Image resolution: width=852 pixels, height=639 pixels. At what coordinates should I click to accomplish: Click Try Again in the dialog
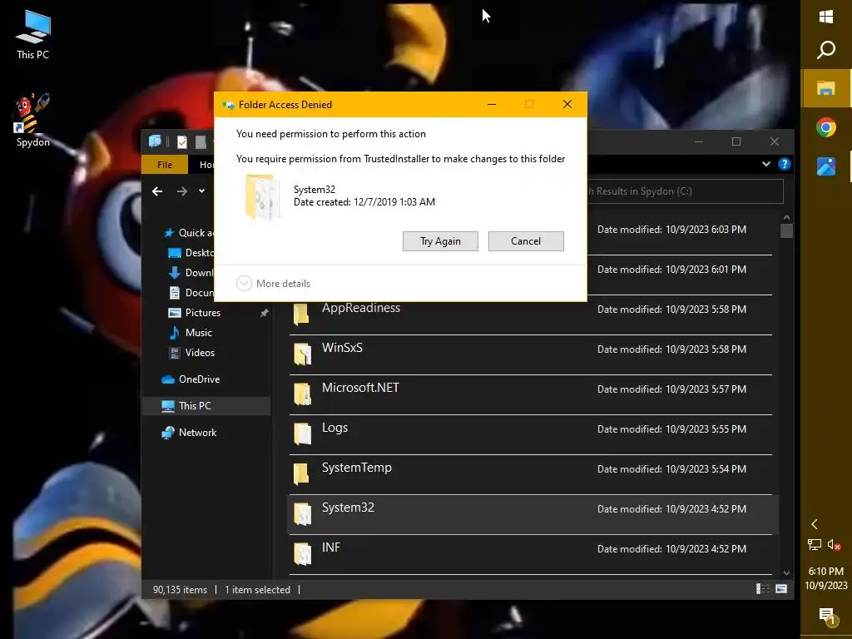point(440,241)
